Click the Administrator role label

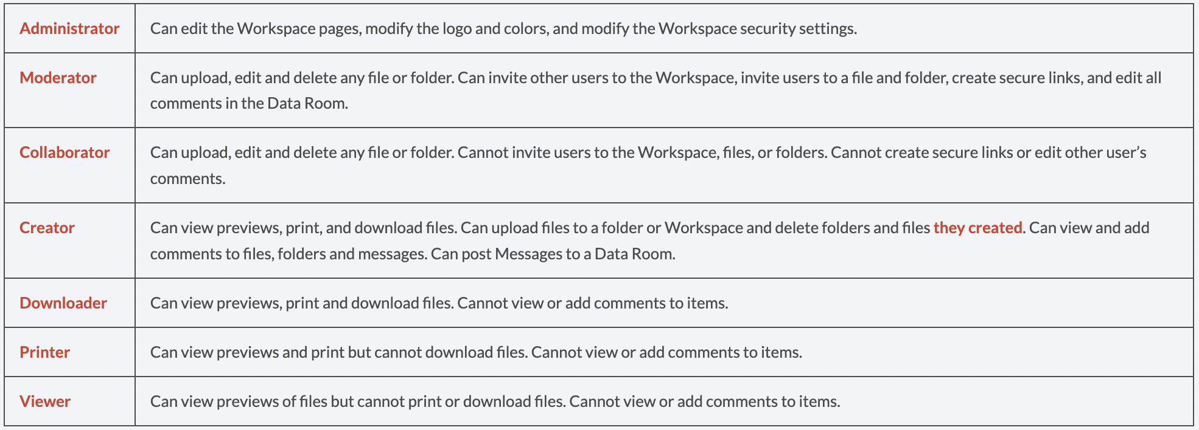(69, 29)
